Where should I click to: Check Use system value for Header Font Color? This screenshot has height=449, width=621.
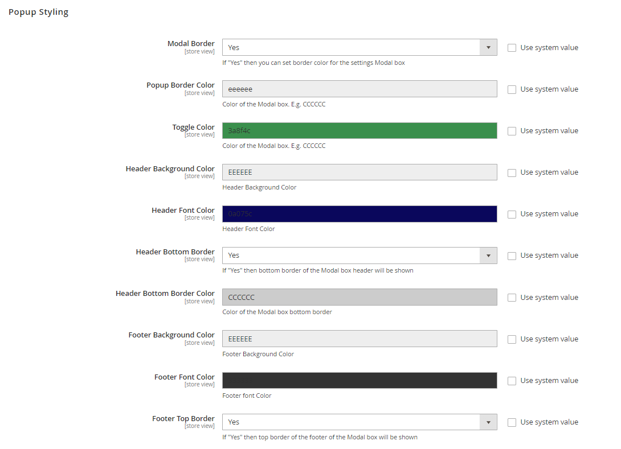tap(512, 215)
